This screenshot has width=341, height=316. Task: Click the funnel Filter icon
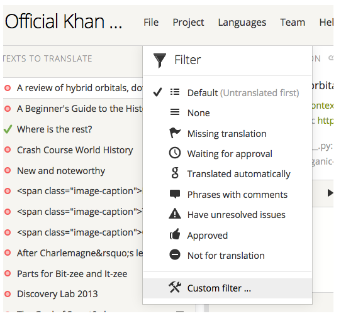[x=160, y=60]
